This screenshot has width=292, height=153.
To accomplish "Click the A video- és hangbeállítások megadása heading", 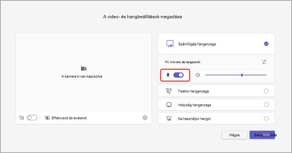I will click(142, 17).
